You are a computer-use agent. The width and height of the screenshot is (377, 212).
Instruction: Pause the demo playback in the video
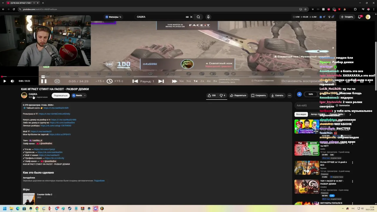click(44, 81)
